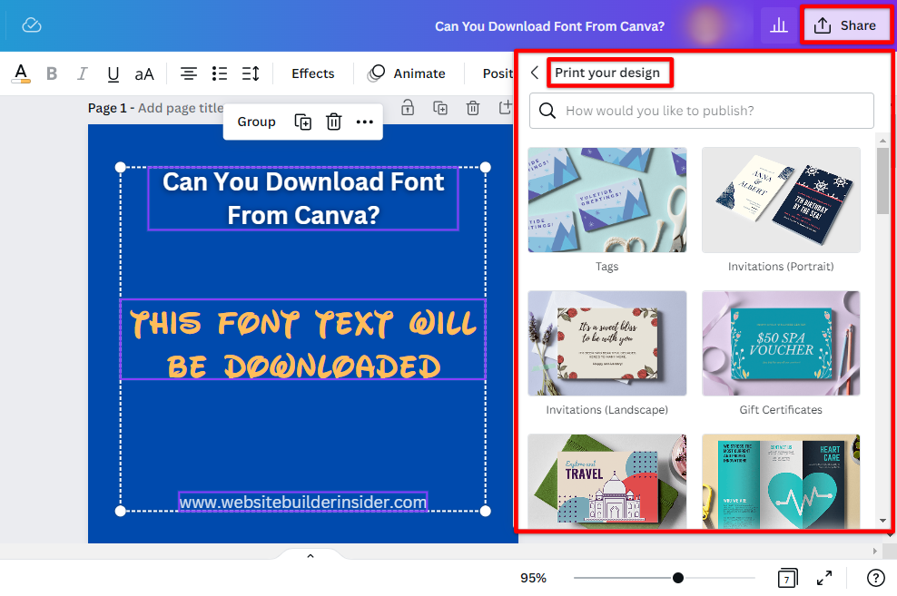Open line spacing options
The image size is (897, 596).
(251, 73)
